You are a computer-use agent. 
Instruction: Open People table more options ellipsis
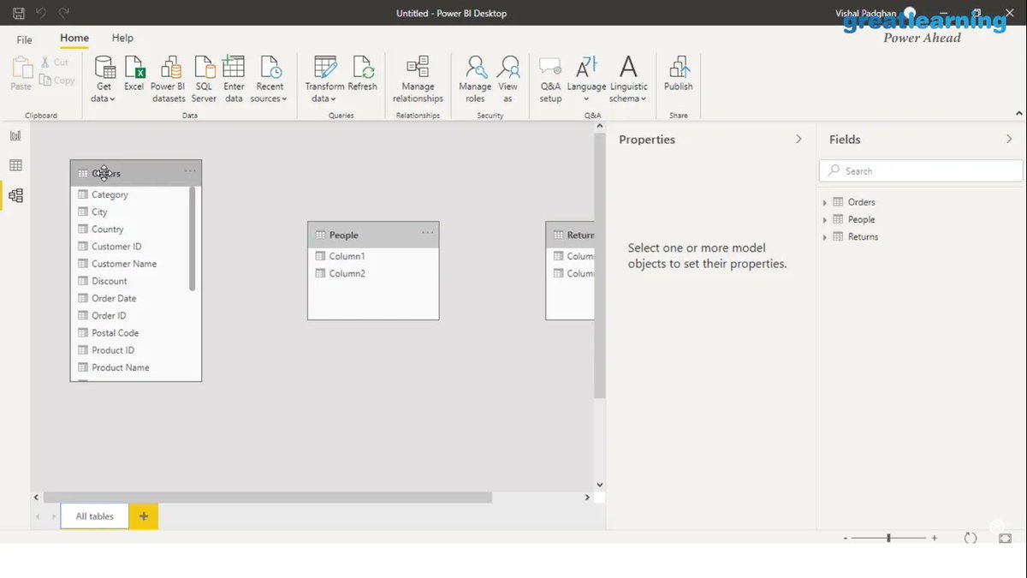(427, 233)
